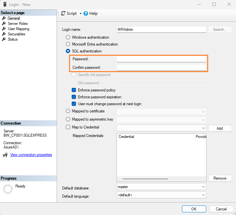Click the Remove credential button
Screen dimensions: 236x215
pos(220,178)
